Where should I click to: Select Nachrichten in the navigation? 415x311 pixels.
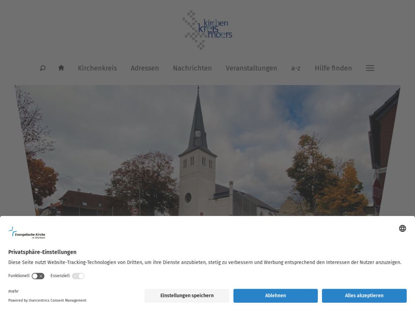pyautogui.click(x=193, y=68)
